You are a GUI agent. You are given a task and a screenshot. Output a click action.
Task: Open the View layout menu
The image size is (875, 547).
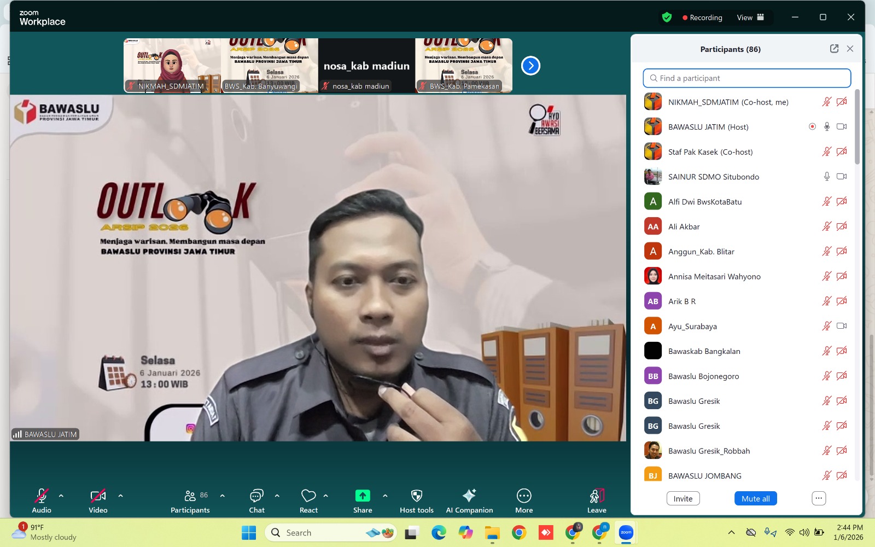pyautogui.click(x=750, y=18)
